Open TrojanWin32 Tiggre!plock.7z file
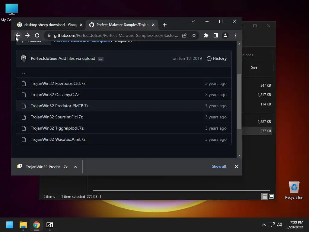 point(57,128)
